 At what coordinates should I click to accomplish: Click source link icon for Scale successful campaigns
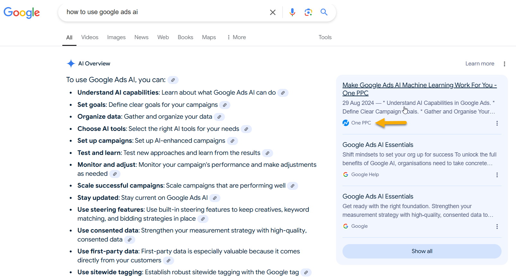(292, 186)
